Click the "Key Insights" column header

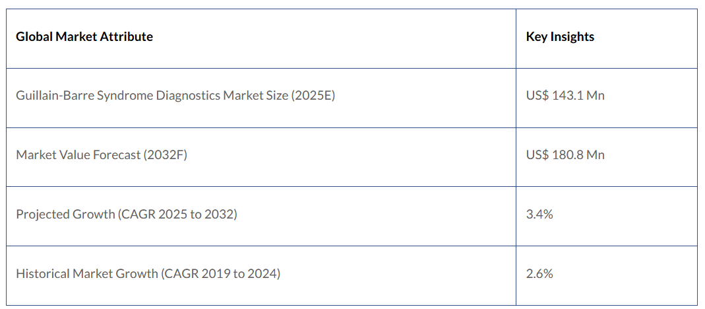coord(560,37)
